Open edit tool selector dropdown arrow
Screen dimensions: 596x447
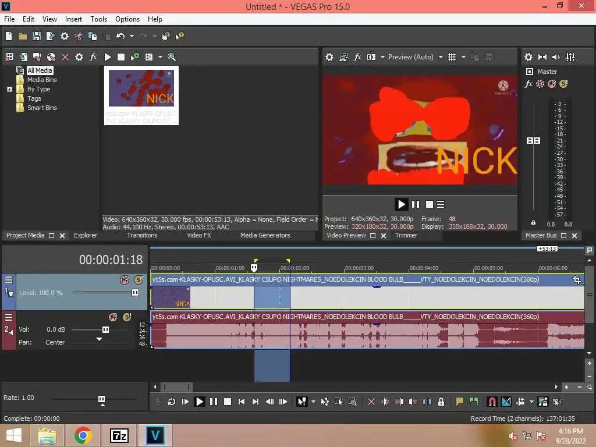pos(313,402)
